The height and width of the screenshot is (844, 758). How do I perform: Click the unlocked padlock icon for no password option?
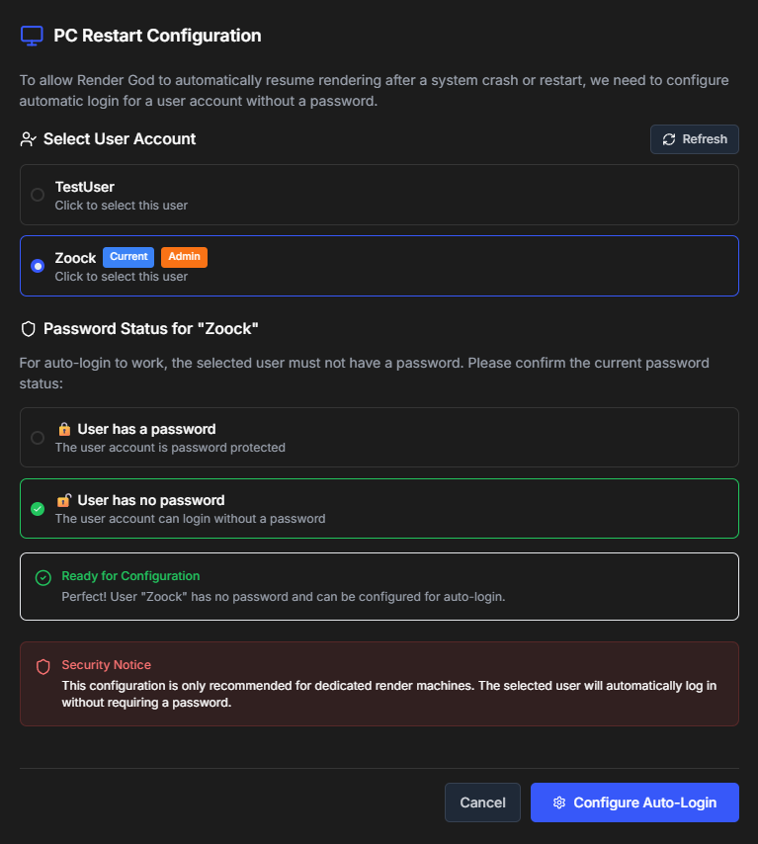pos(64,500)
